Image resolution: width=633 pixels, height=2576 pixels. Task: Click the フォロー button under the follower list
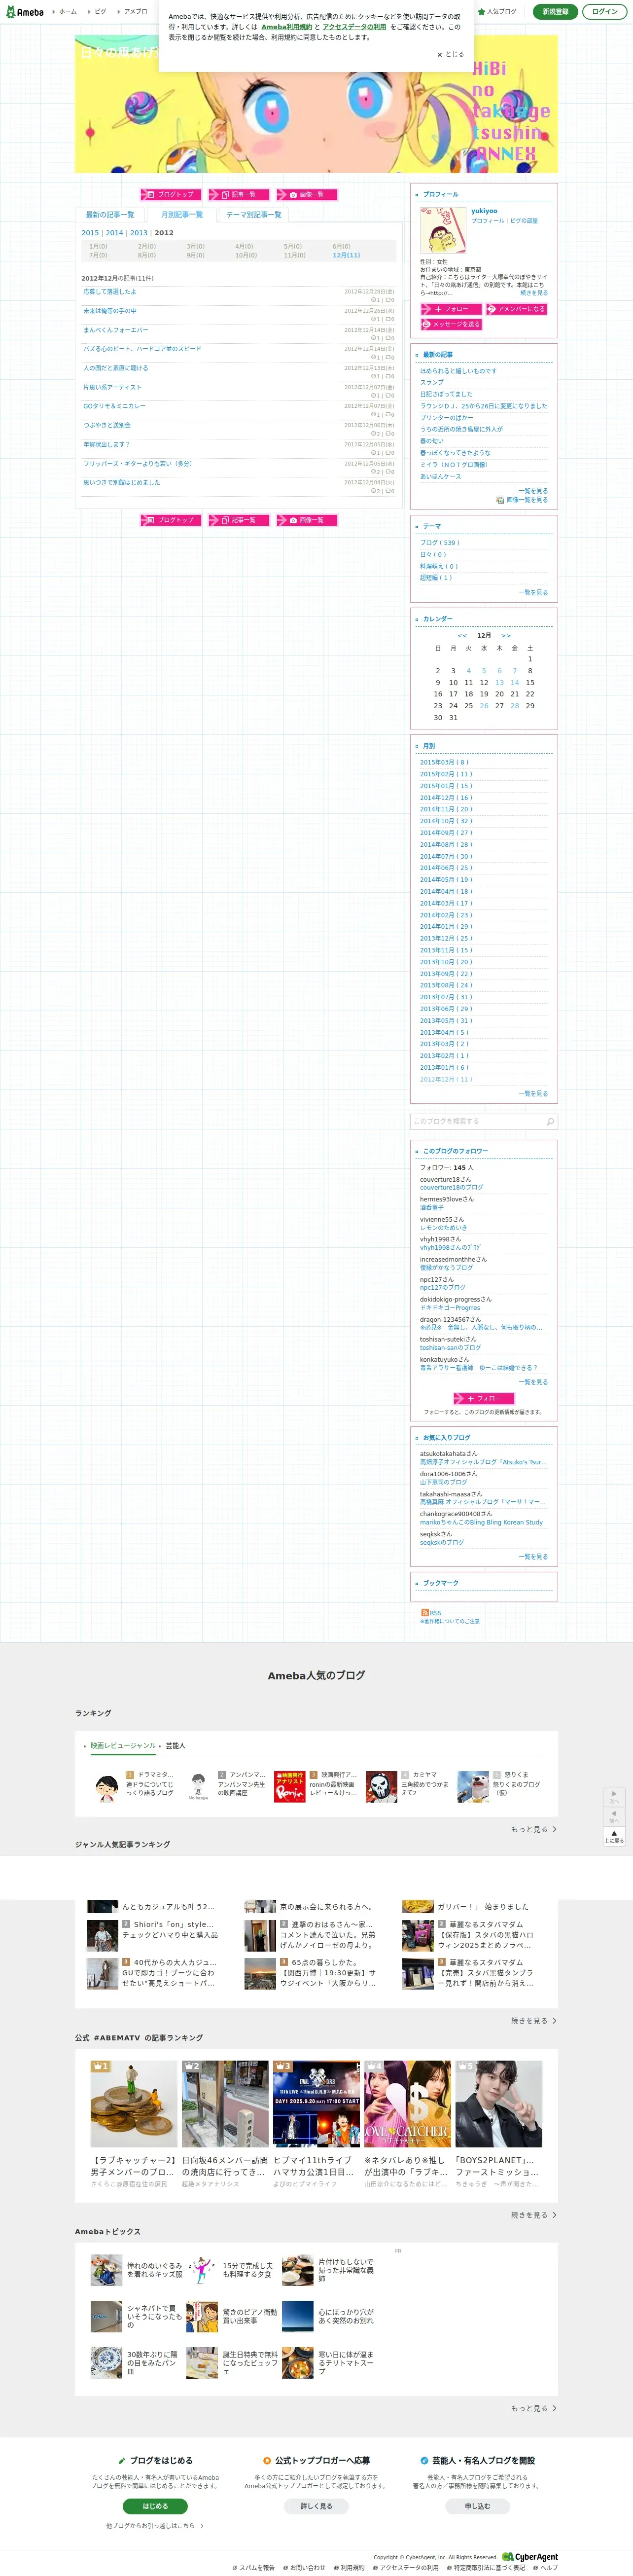(x=484, y=1399)
